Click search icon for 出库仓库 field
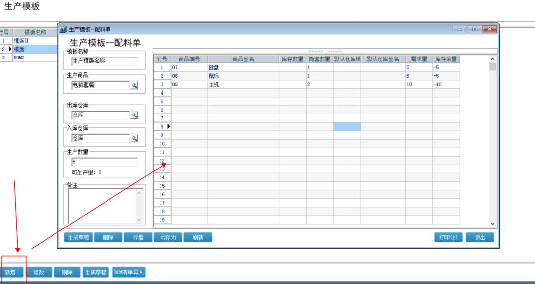The image size is (535, 284). [x=134, y=115]
